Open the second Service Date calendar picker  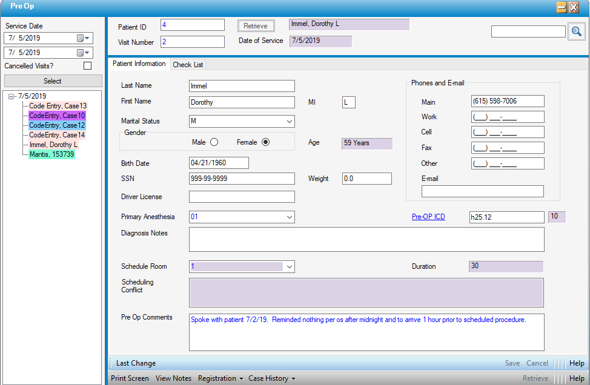(x=82, y=53)
